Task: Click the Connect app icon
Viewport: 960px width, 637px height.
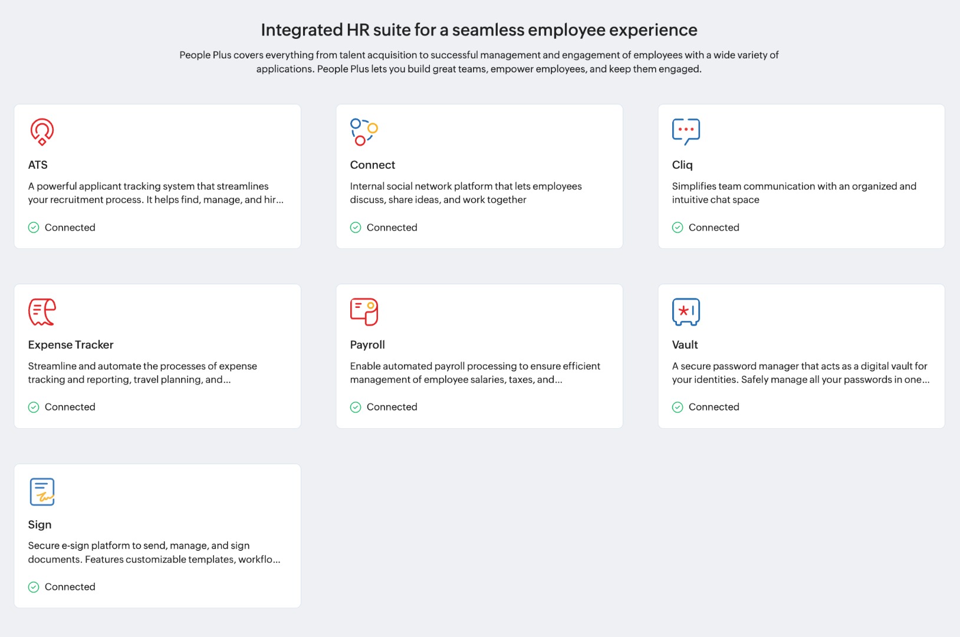Action: pyautogui.click(x=364, y=132)
